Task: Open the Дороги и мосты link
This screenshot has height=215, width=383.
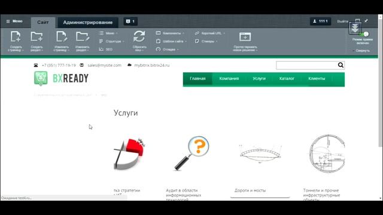Action: tap(250, 191)
